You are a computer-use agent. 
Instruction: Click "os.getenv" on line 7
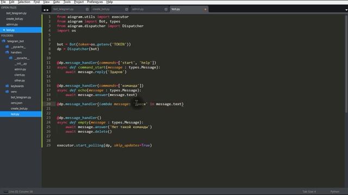(100, 44)
